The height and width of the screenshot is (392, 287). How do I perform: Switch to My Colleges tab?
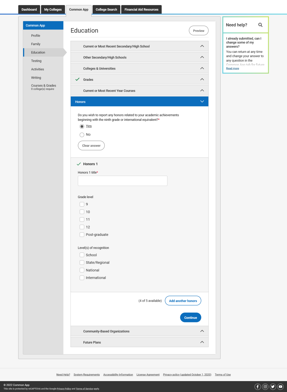pyautogui.click(x=53, y=10)
